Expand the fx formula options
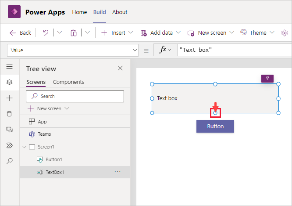 tap(165, 50)
